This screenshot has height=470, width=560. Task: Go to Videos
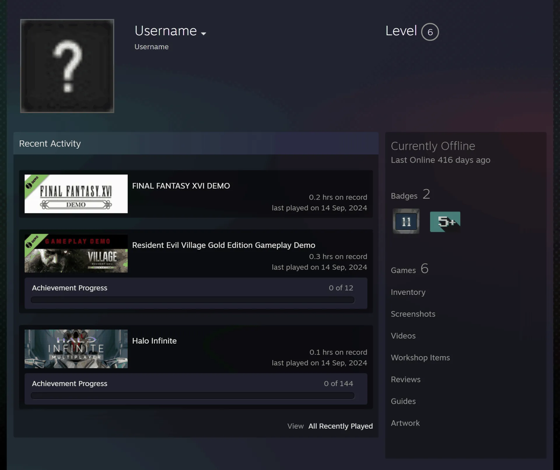[403, 336]
